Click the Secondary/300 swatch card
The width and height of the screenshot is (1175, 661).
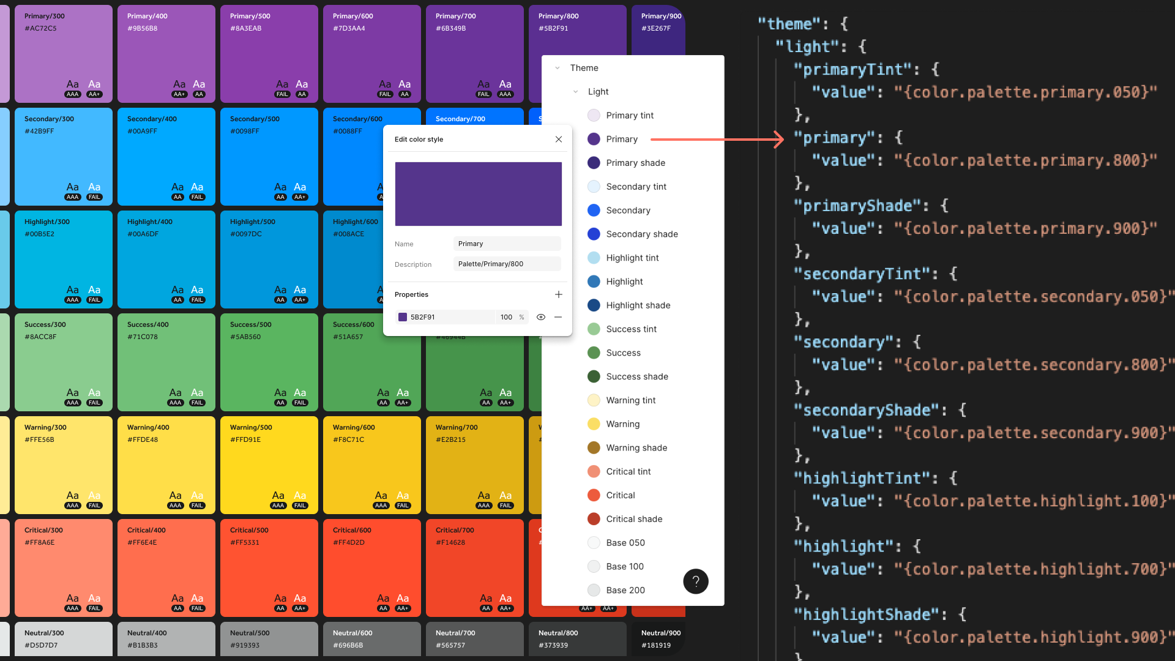pos(64,157)
